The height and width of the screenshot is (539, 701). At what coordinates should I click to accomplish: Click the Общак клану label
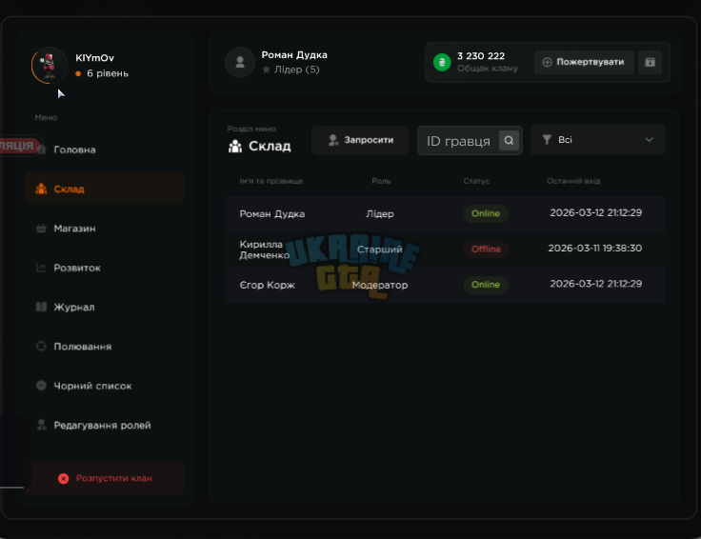(x=488, y=69)
